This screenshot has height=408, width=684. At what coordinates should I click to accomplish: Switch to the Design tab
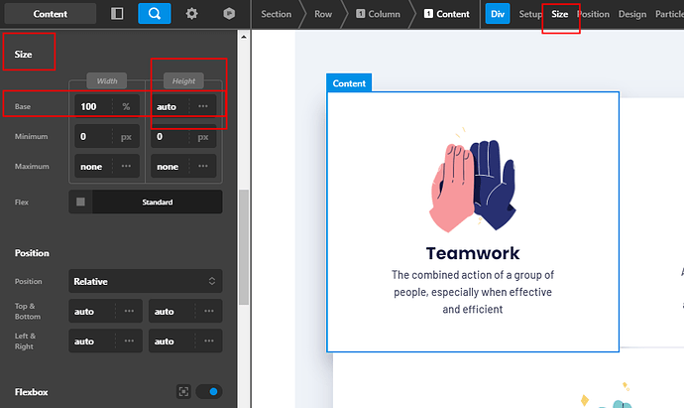(x=632, y=14)
